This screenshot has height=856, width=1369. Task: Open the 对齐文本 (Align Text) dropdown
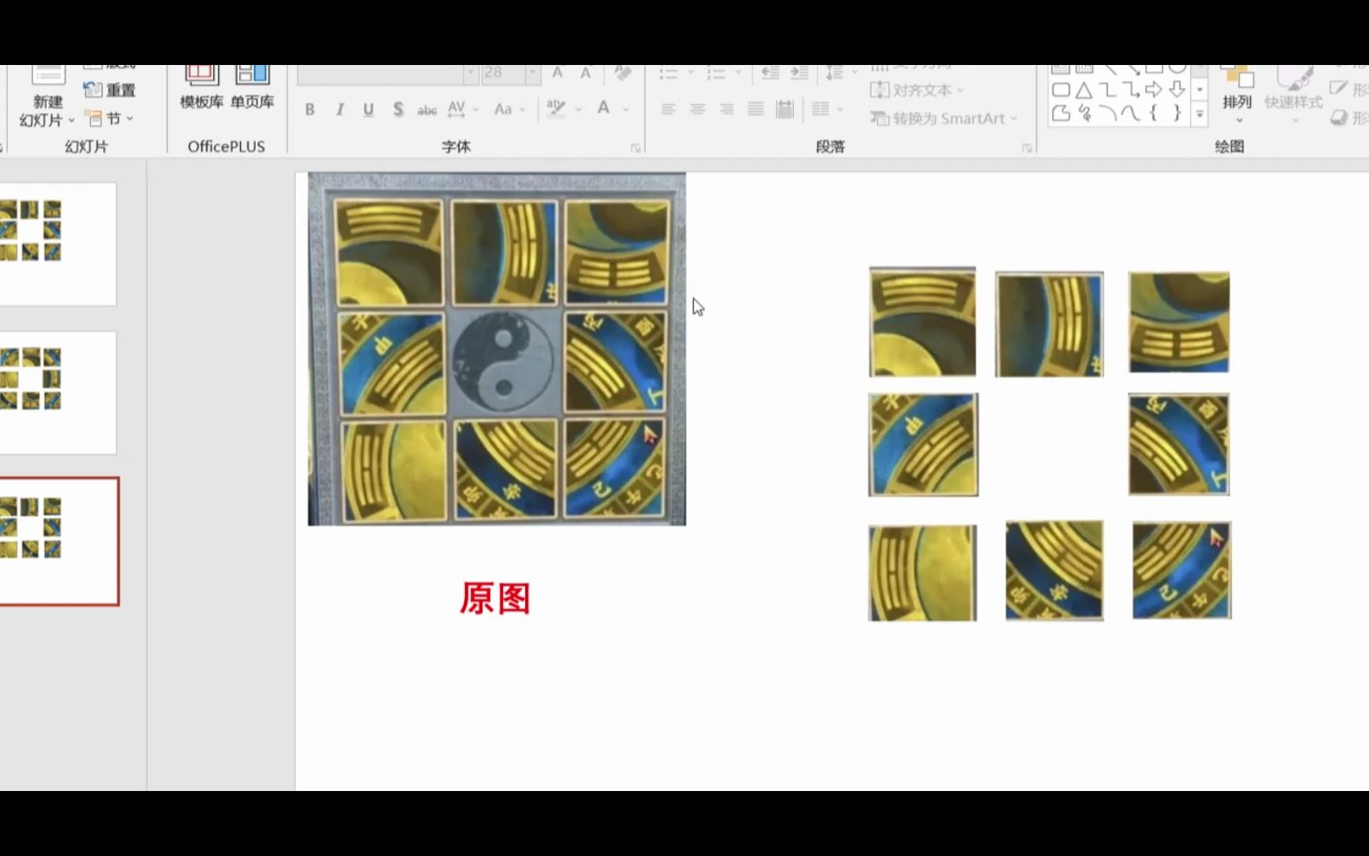[x=917, y=90]
